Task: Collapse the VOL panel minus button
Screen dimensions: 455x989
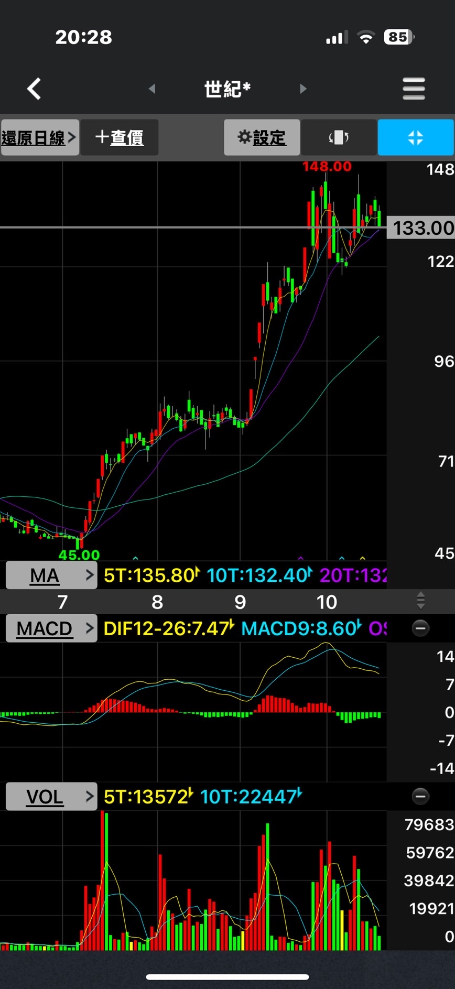Action: (420, 796)
